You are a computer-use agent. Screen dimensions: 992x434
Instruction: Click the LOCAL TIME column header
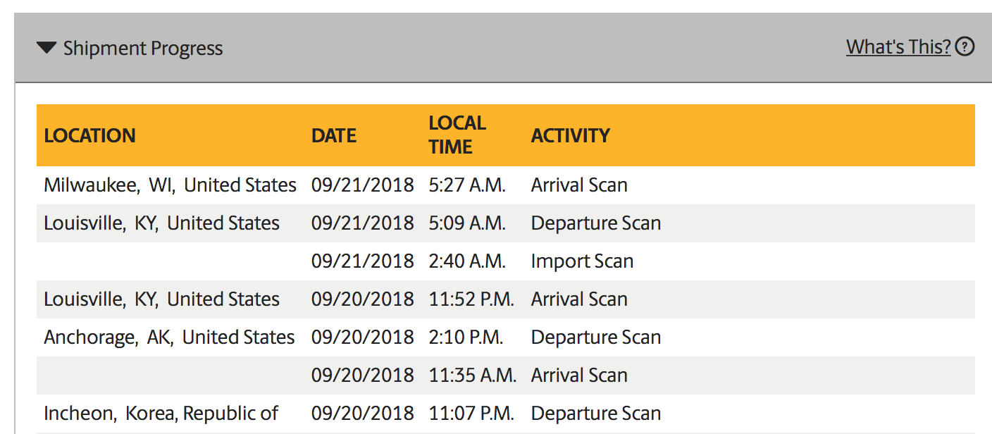click(x=457, y=135)
